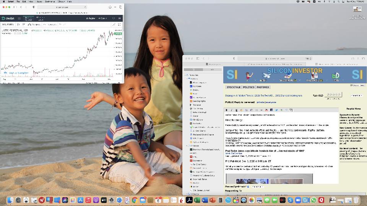Open the dropdown right of Rate GLD
This screenshot has height=206, width=367.
(x=357, y=95)
